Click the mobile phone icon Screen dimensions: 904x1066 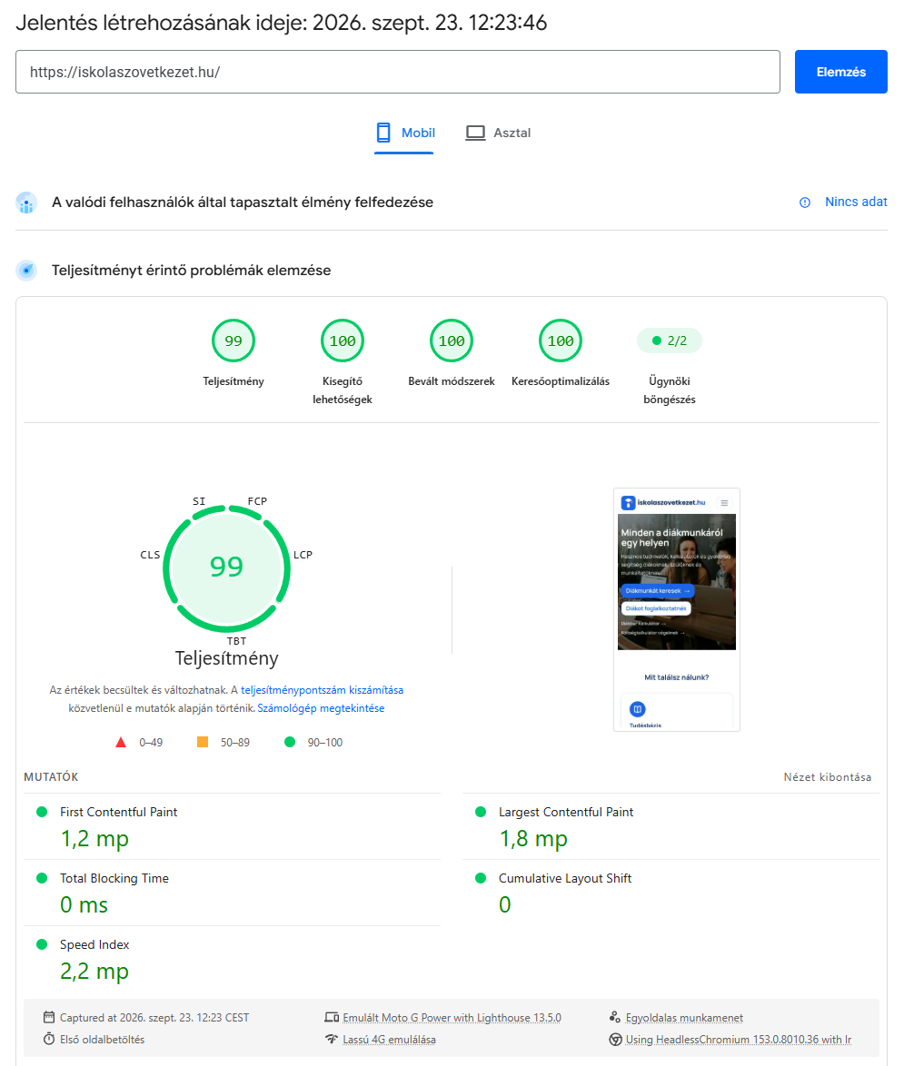pyautogui.click(x=383, y=133)
